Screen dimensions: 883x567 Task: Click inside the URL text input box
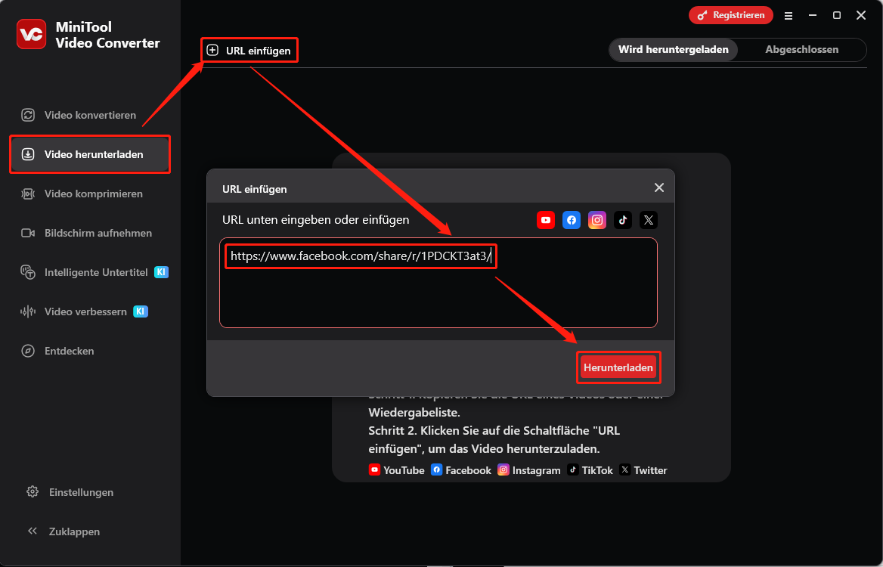tap(438, 283)
